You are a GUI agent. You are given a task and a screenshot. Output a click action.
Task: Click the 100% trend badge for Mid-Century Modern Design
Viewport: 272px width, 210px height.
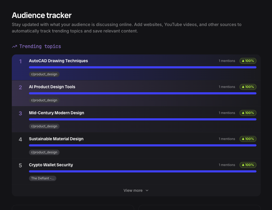[x=248, y=113]
